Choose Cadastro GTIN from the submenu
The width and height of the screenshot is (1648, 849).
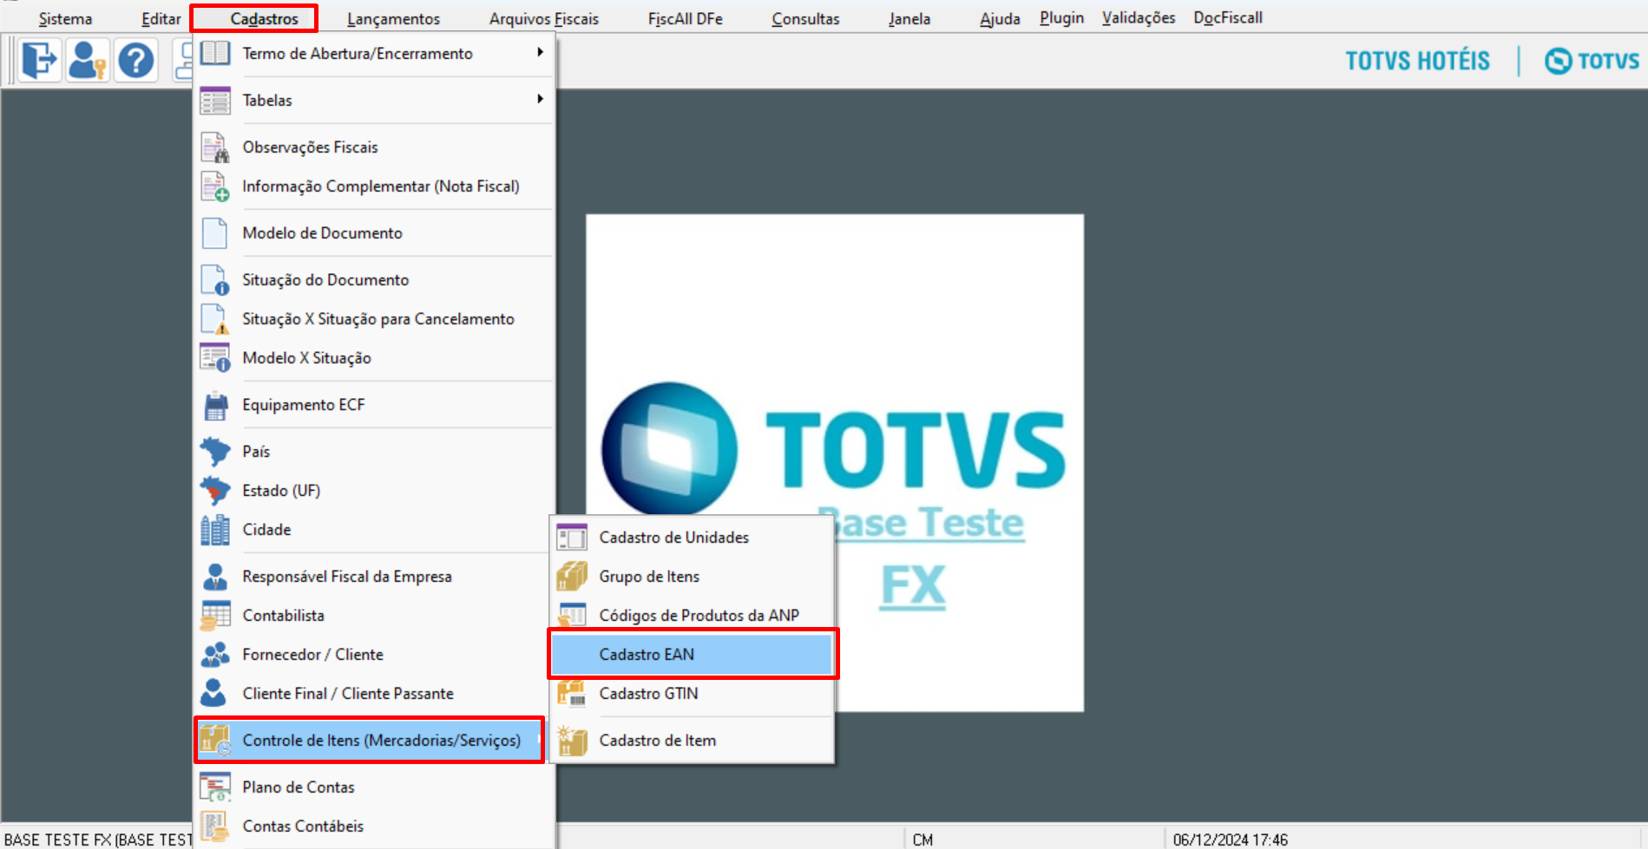(x=693, y=694)
